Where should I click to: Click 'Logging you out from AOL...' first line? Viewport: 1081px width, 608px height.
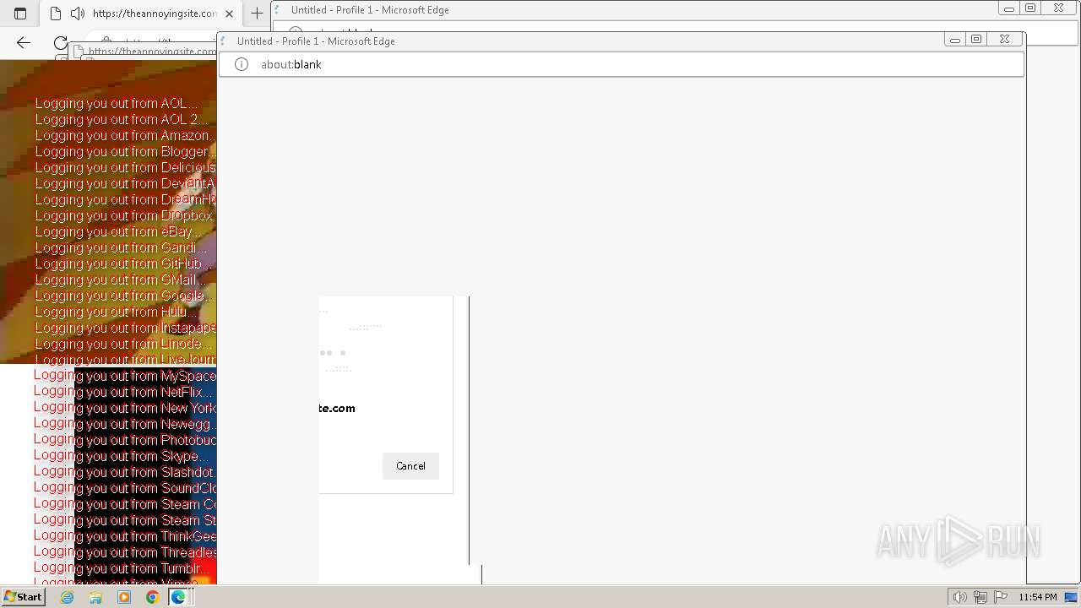click(x=116, y=104)
